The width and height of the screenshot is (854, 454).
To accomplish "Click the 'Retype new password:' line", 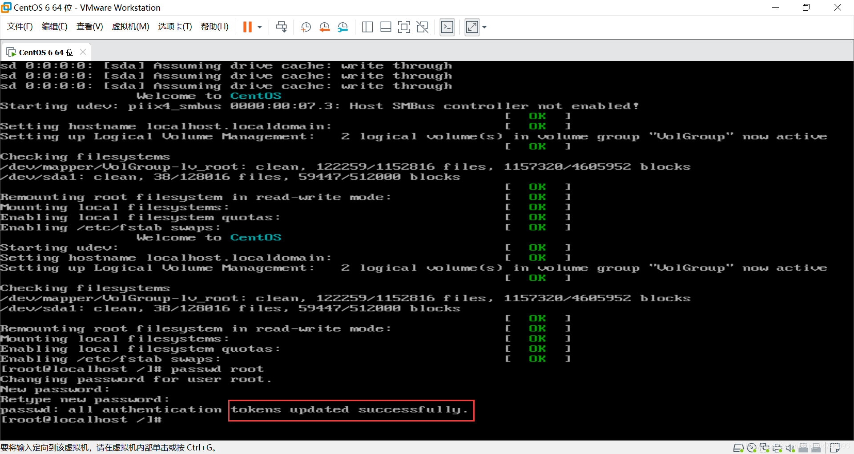I will point(85,399).
